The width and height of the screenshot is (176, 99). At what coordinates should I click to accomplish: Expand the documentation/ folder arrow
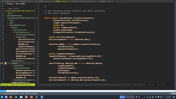(5, 16)
